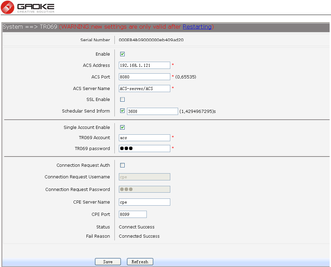Toggle the TR069 Enable checkbox
The image size is (331, 267).
tap(123, 54)
